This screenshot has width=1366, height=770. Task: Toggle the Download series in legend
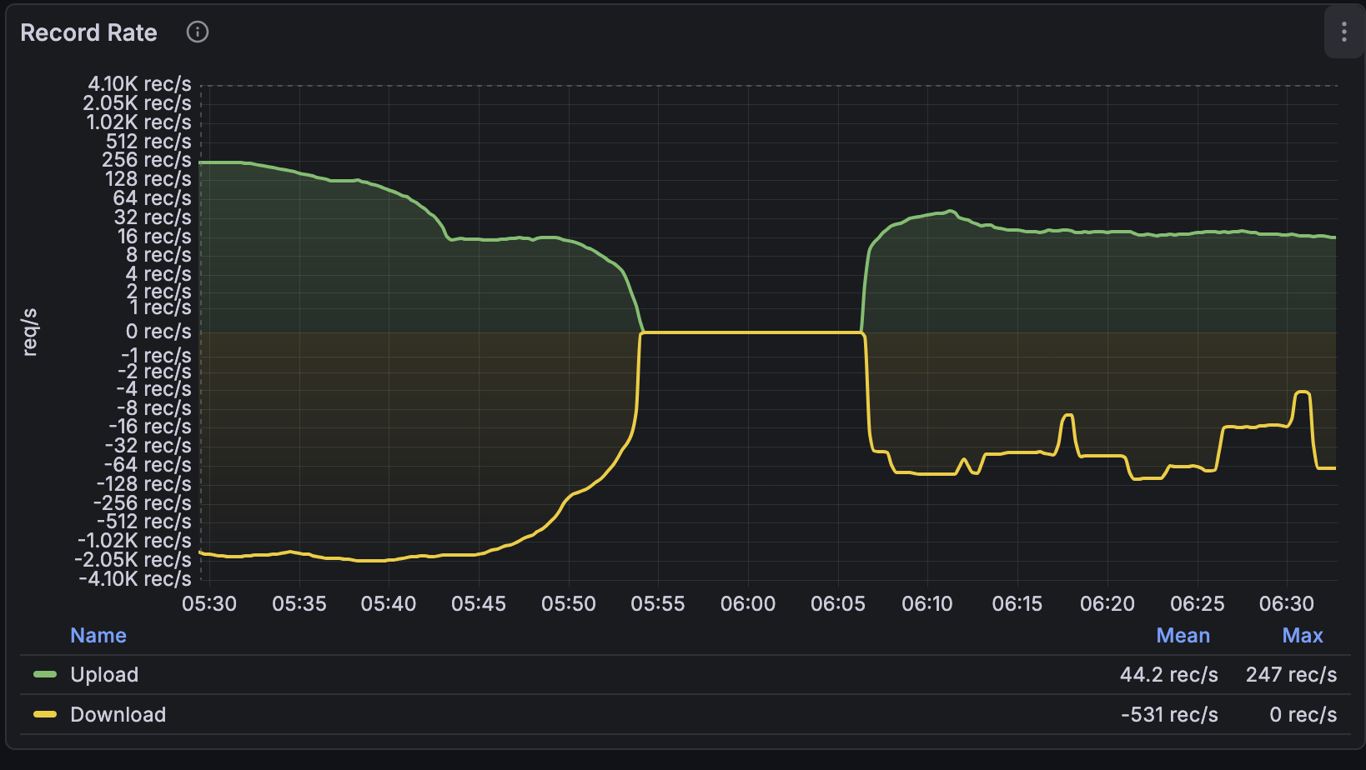[118, 715]
